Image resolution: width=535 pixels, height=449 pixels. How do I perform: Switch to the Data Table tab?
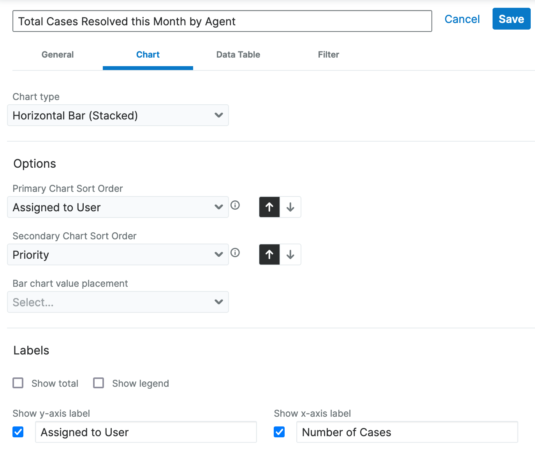coord(238,54)
